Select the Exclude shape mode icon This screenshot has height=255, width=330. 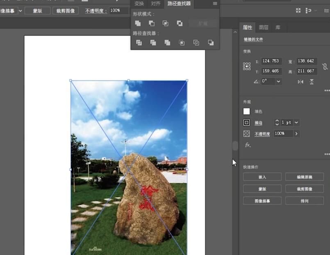pos(180,23)
